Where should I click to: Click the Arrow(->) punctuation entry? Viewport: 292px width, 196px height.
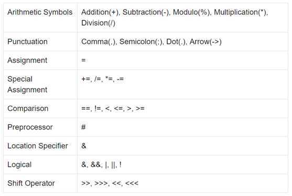coord(206,42)
